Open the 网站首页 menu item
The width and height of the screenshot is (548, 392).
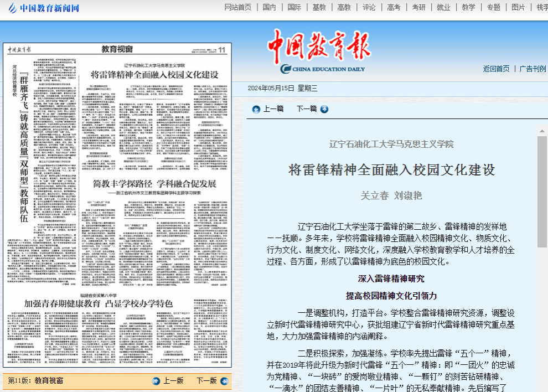click(x=238, y=7)
